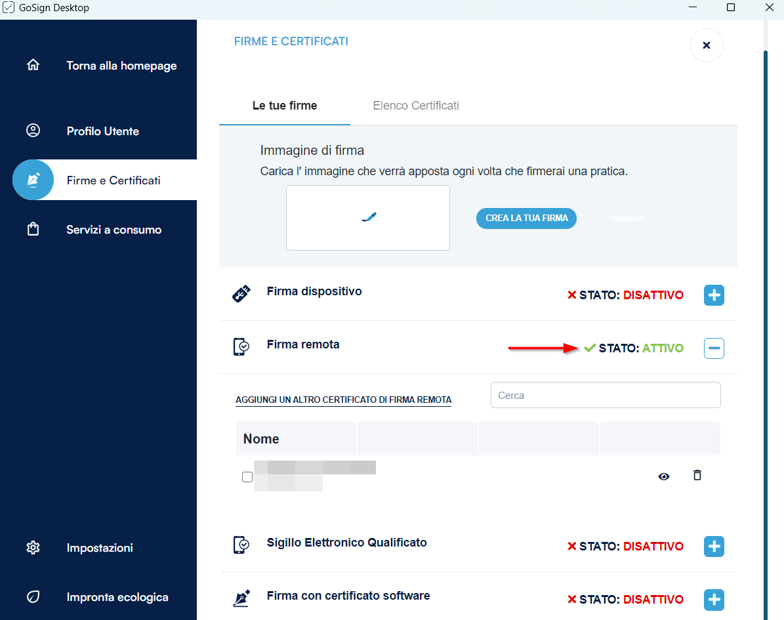Open the Elenco Certificati tab

point(415,106)
